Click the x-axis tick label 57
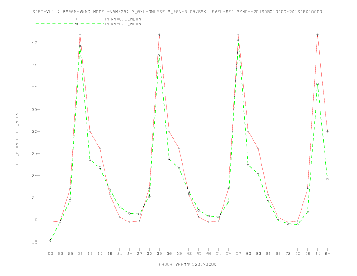357x276 pixels. tap(238, 253)
